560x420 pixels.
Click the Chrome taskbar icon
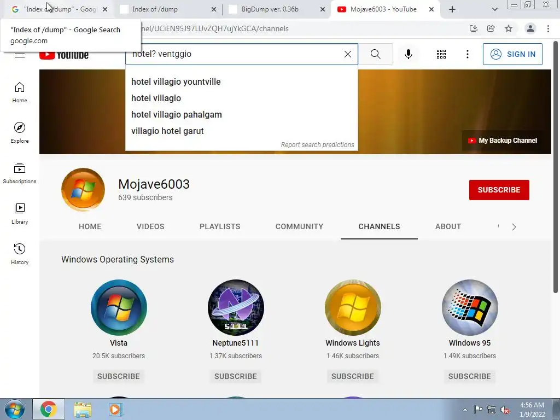pyautogui.click(x=49, y=409)
